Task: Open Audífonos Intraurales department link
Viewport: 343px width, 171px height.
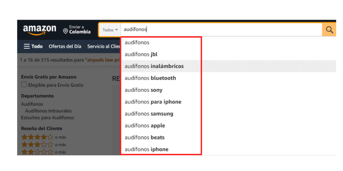Action: 48,111
